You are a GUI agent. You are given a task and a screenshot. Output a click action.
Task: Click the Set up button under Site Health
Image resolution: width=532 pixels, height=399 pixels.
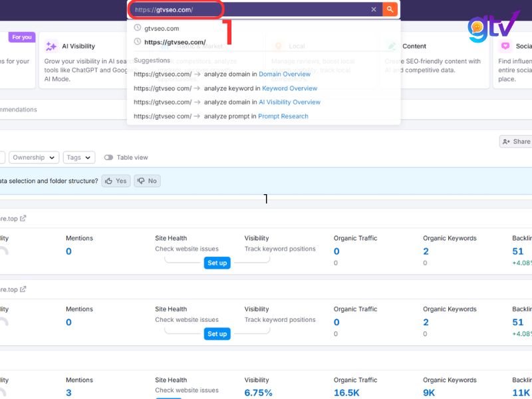pyautogui.click(x=217, y=263)
